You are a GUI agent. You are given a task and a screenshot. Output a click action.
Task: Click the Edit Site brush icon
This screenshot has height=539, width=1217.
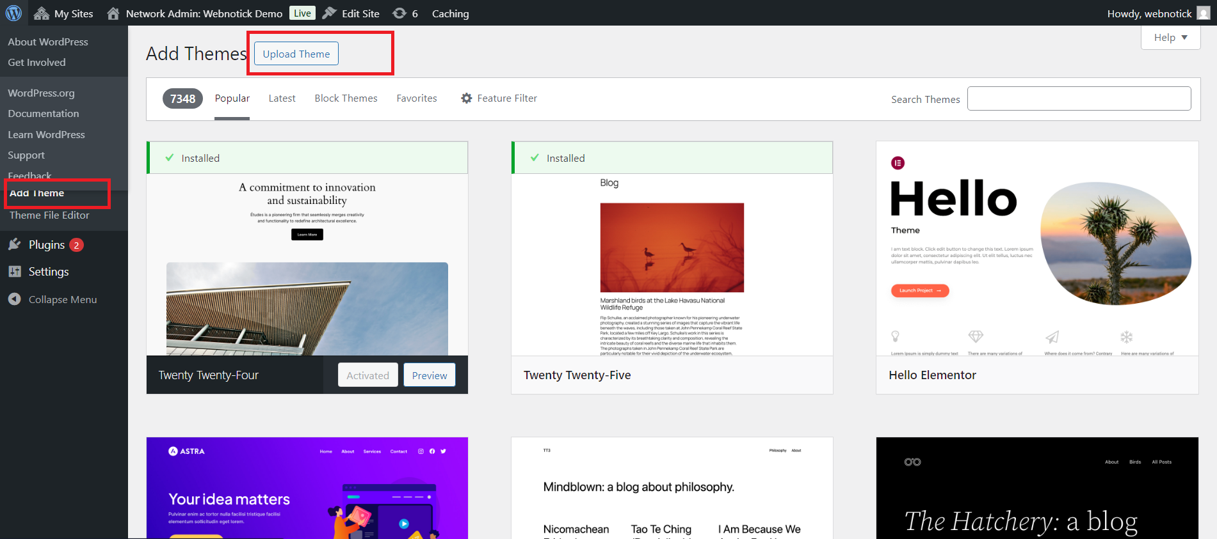pos(330,13)
